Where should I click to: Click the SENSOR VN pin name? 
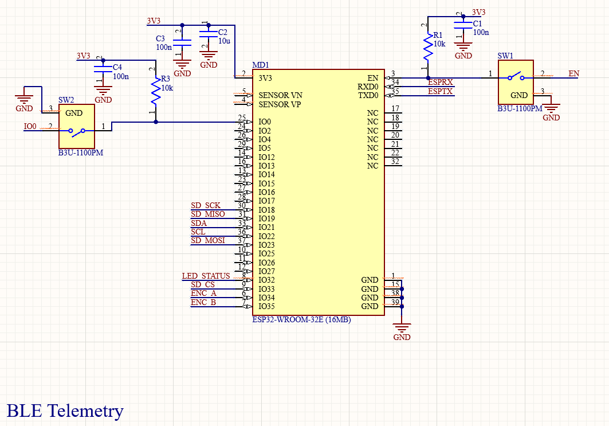[280, 95]
